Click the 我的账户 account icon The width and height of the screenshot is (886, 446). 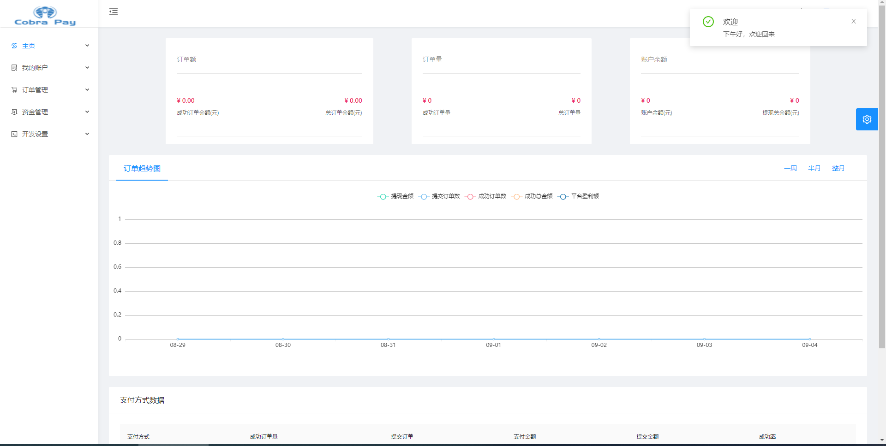pos(14,68)
